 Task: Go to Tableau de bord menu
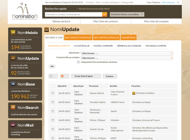(x=61, y=21)
